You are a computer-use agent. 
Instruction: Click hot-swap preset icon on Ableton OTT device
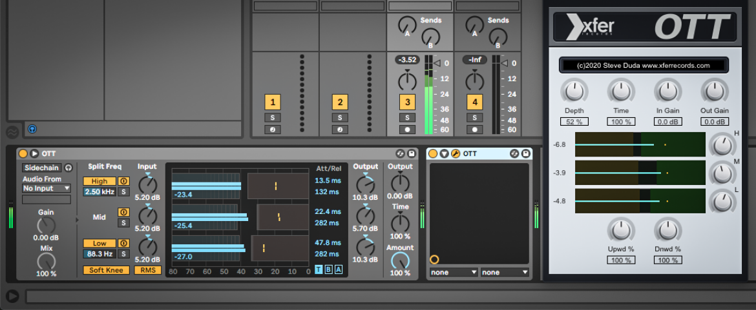pos(400,154)
